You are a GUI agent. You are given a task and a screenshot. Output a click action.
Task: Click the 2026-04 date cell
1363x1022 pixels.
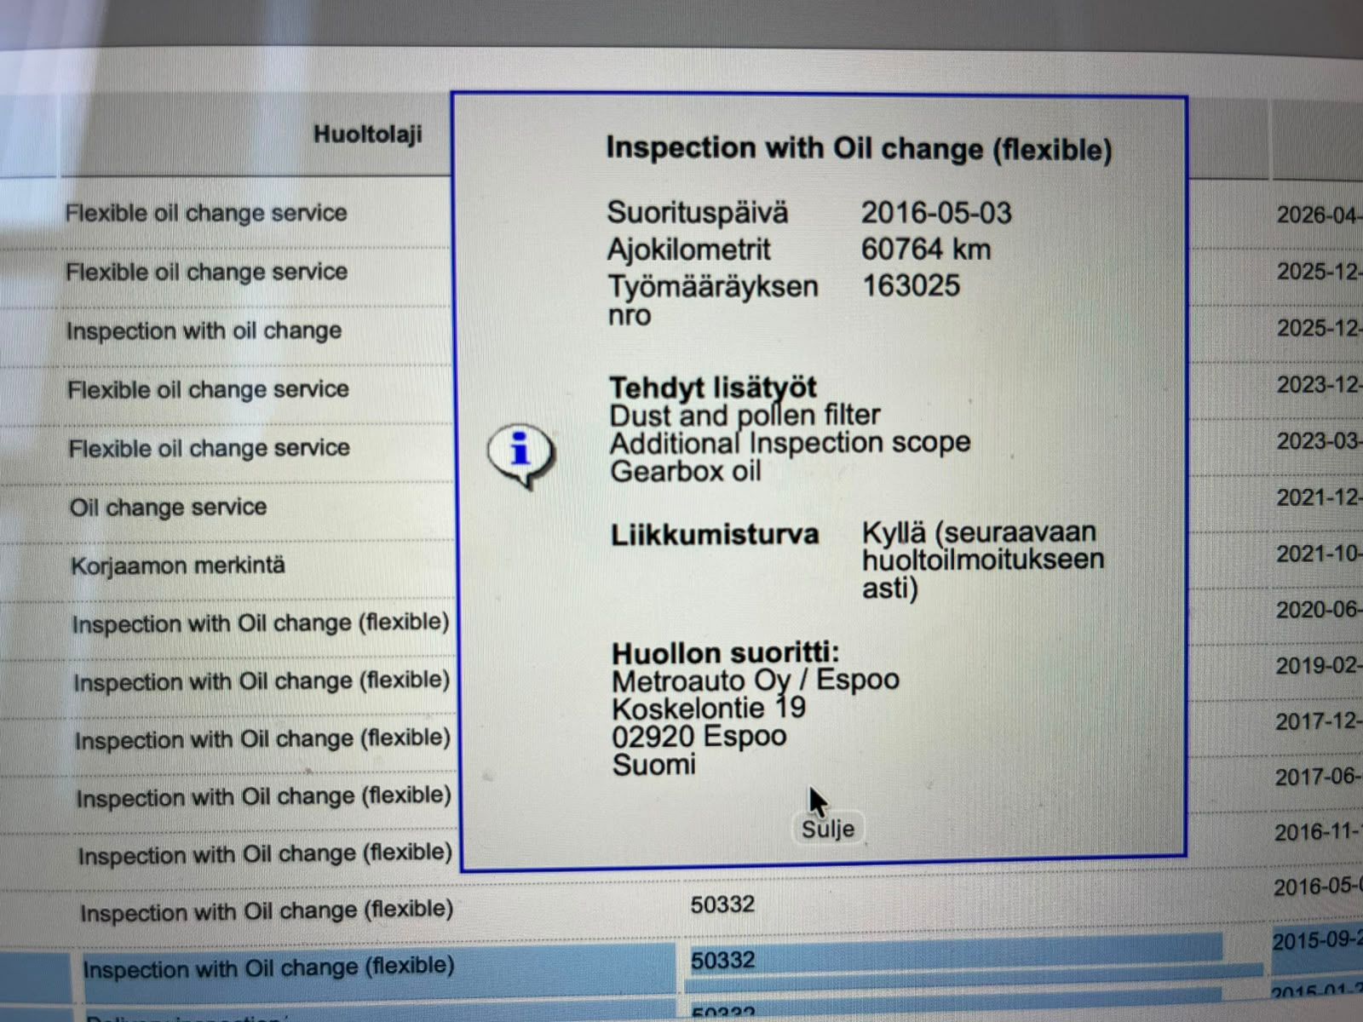pos(1319,215)
